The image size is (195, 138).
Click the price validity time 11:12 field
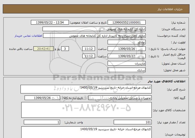[x=89, y=56]
